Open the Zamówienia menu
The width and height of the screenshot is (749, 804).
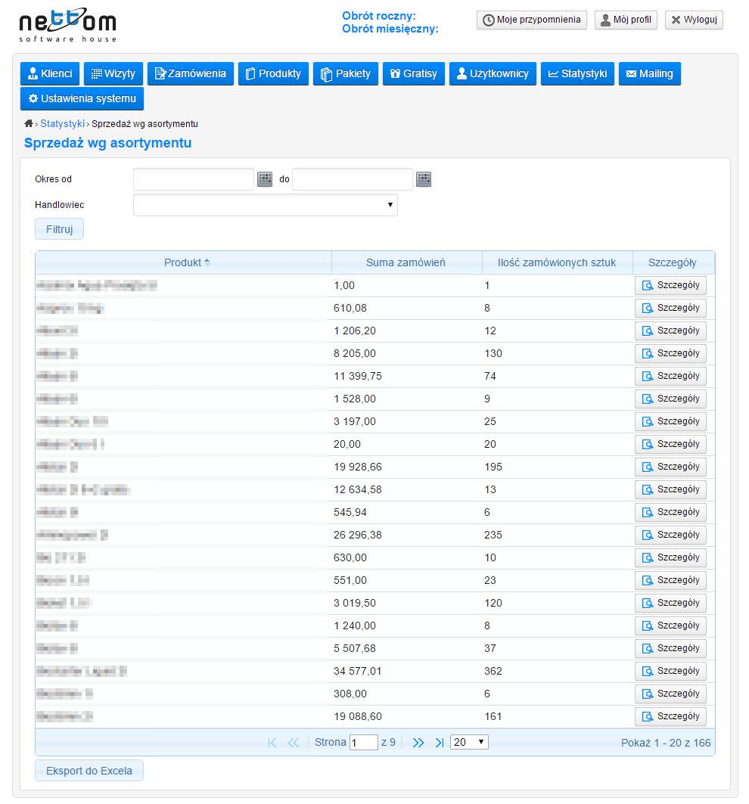click(x=190, y=73)
